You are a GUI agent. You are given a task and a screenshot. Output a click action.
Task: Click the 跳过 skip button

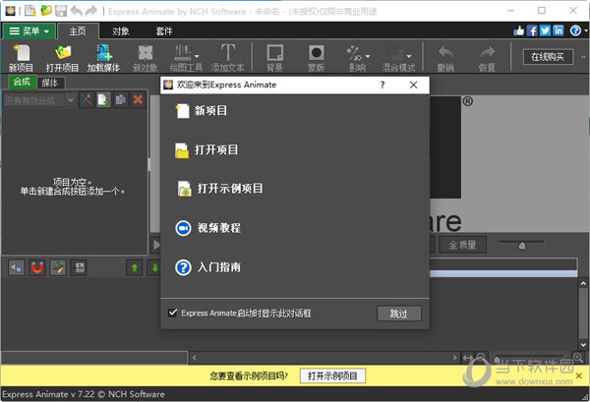point(399,314)
